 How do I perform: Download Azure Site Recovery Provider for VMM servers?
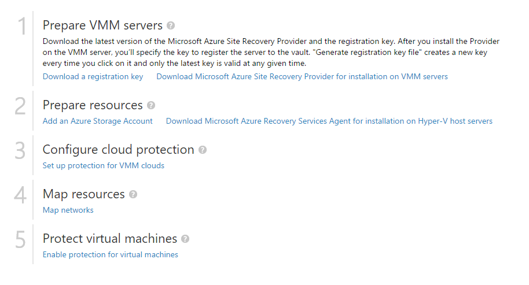302,77
